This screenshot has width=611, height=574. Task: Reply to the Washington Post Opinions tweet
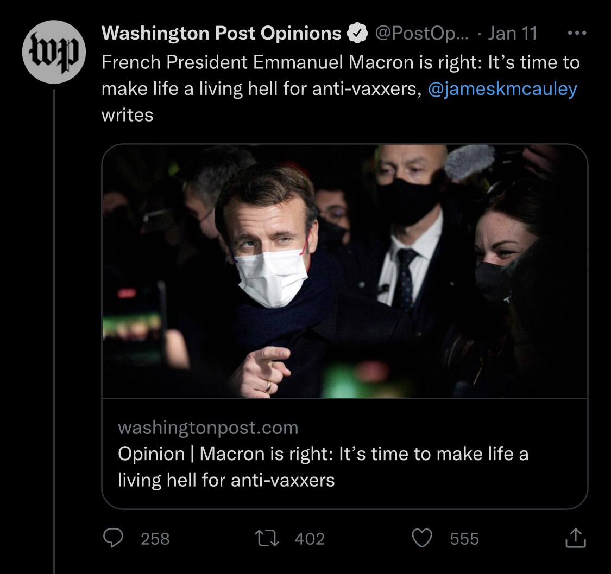click(114, 538)
